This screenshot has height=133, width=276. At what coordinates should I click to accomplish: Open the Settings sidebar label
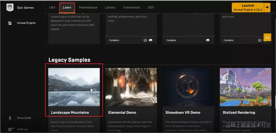click(x=23, y=129)
